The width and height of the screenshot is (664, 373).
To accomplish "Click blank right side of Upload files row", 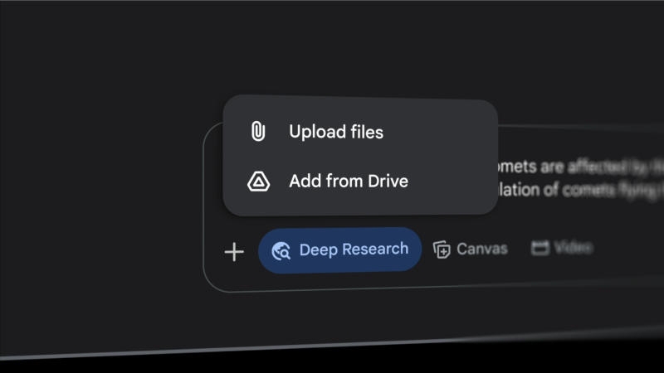I will pos(448,132).
